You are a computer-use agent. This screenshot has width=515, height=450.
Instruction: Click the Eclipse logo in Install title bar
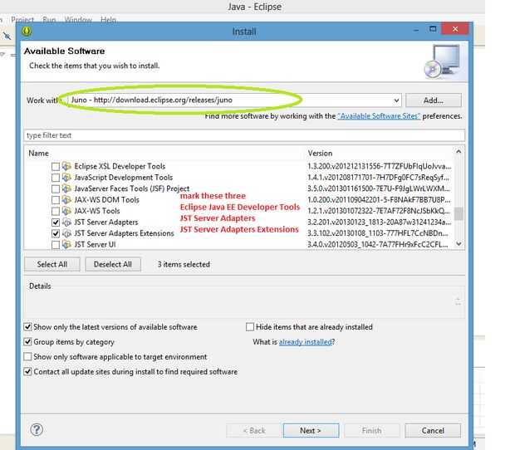pos(27,32)
